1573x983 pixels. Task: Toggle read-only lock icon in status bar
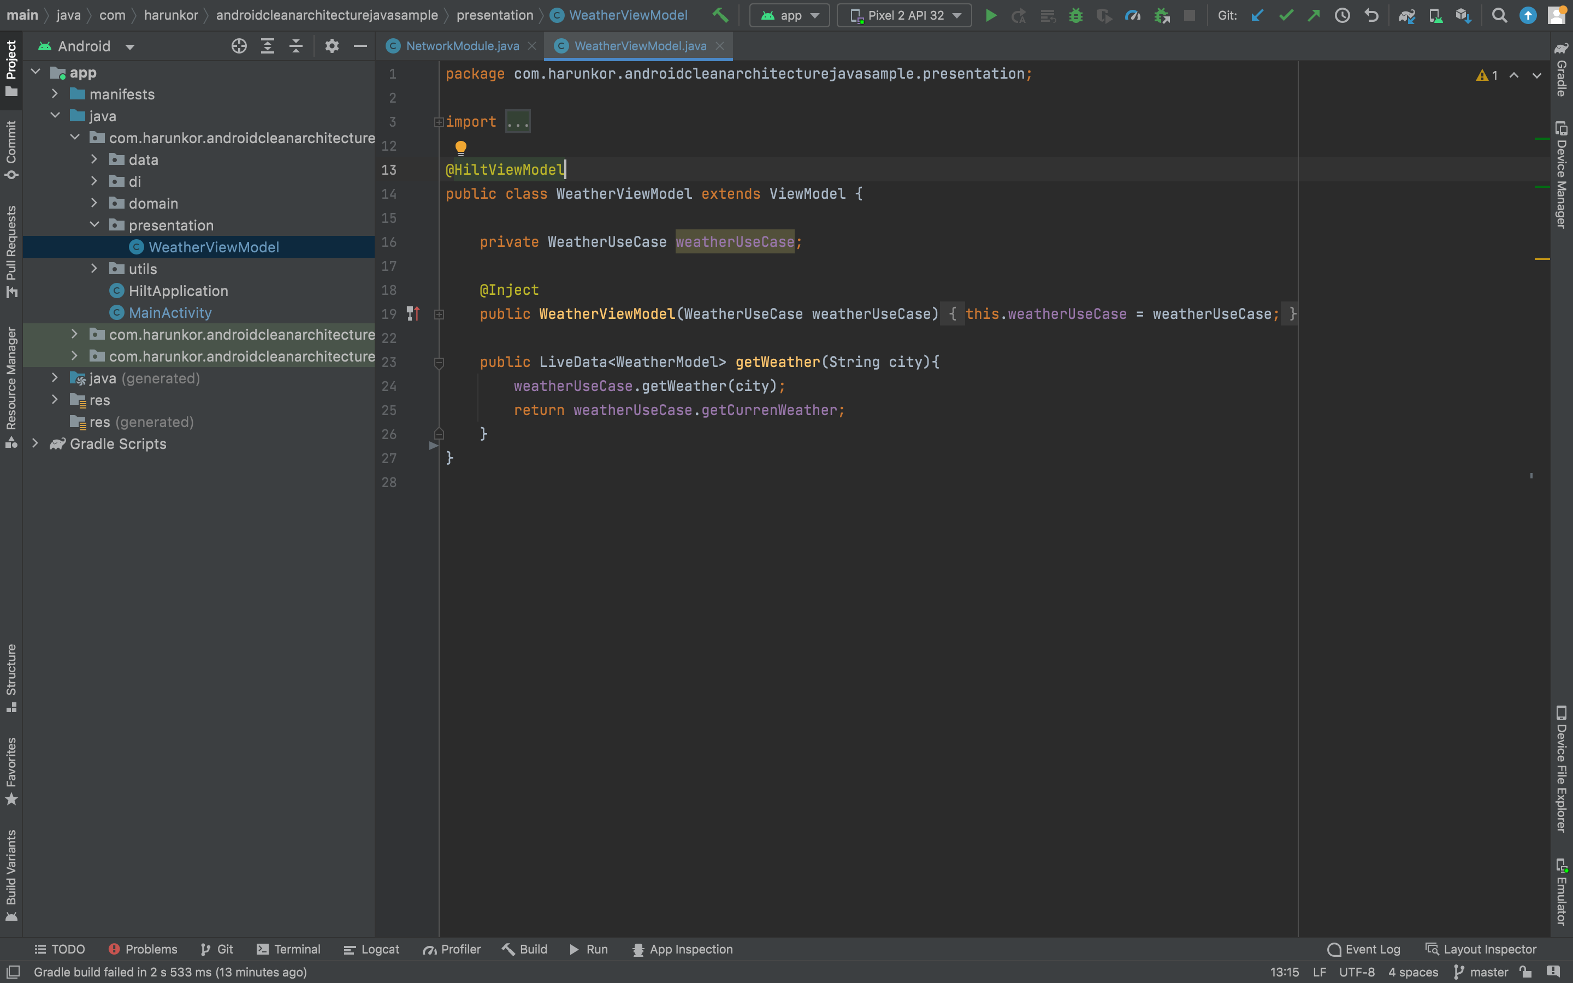pos(1525,972)
